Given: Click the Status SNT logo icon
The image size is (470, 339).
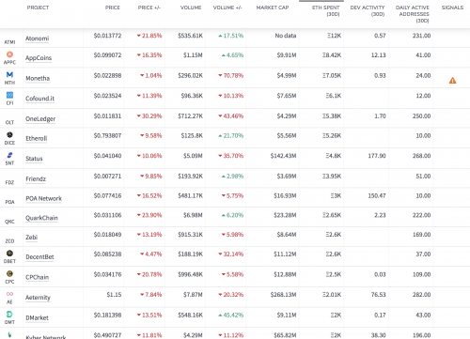Looking at the screenshot, I should point(9,155).
